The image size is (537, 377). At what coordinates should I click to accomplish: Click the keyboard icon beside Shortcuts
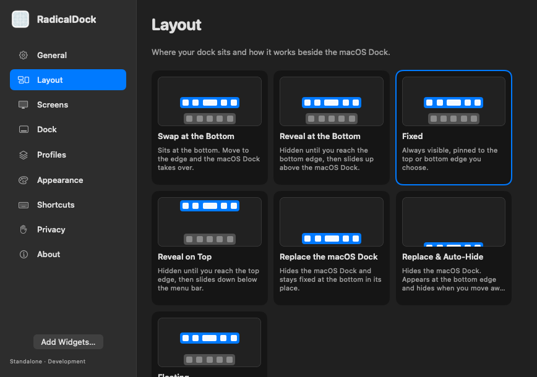[24, 205]
